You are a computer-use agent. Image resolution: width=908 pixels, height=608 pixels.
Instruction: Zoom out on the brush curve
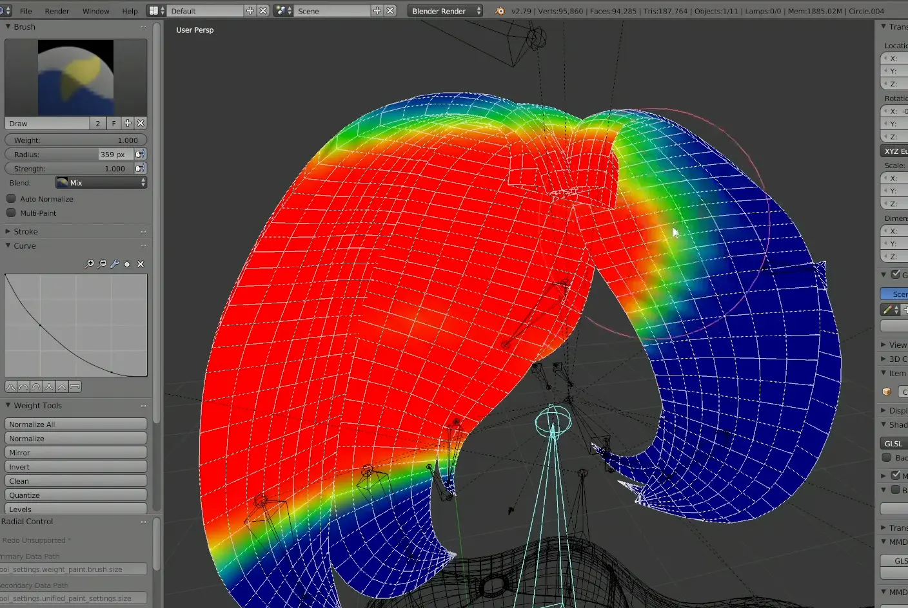pyautogui.click(x=102, y=264)
